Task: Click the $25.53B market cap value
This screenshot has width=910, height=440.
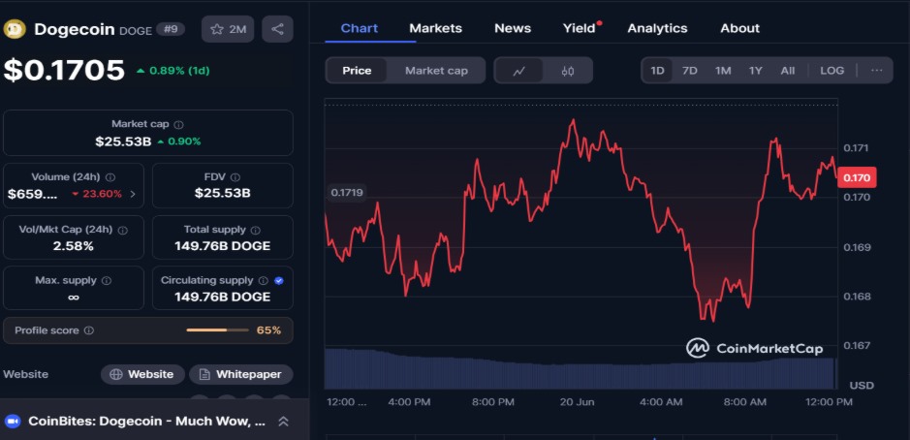Action: pos(123,141)
